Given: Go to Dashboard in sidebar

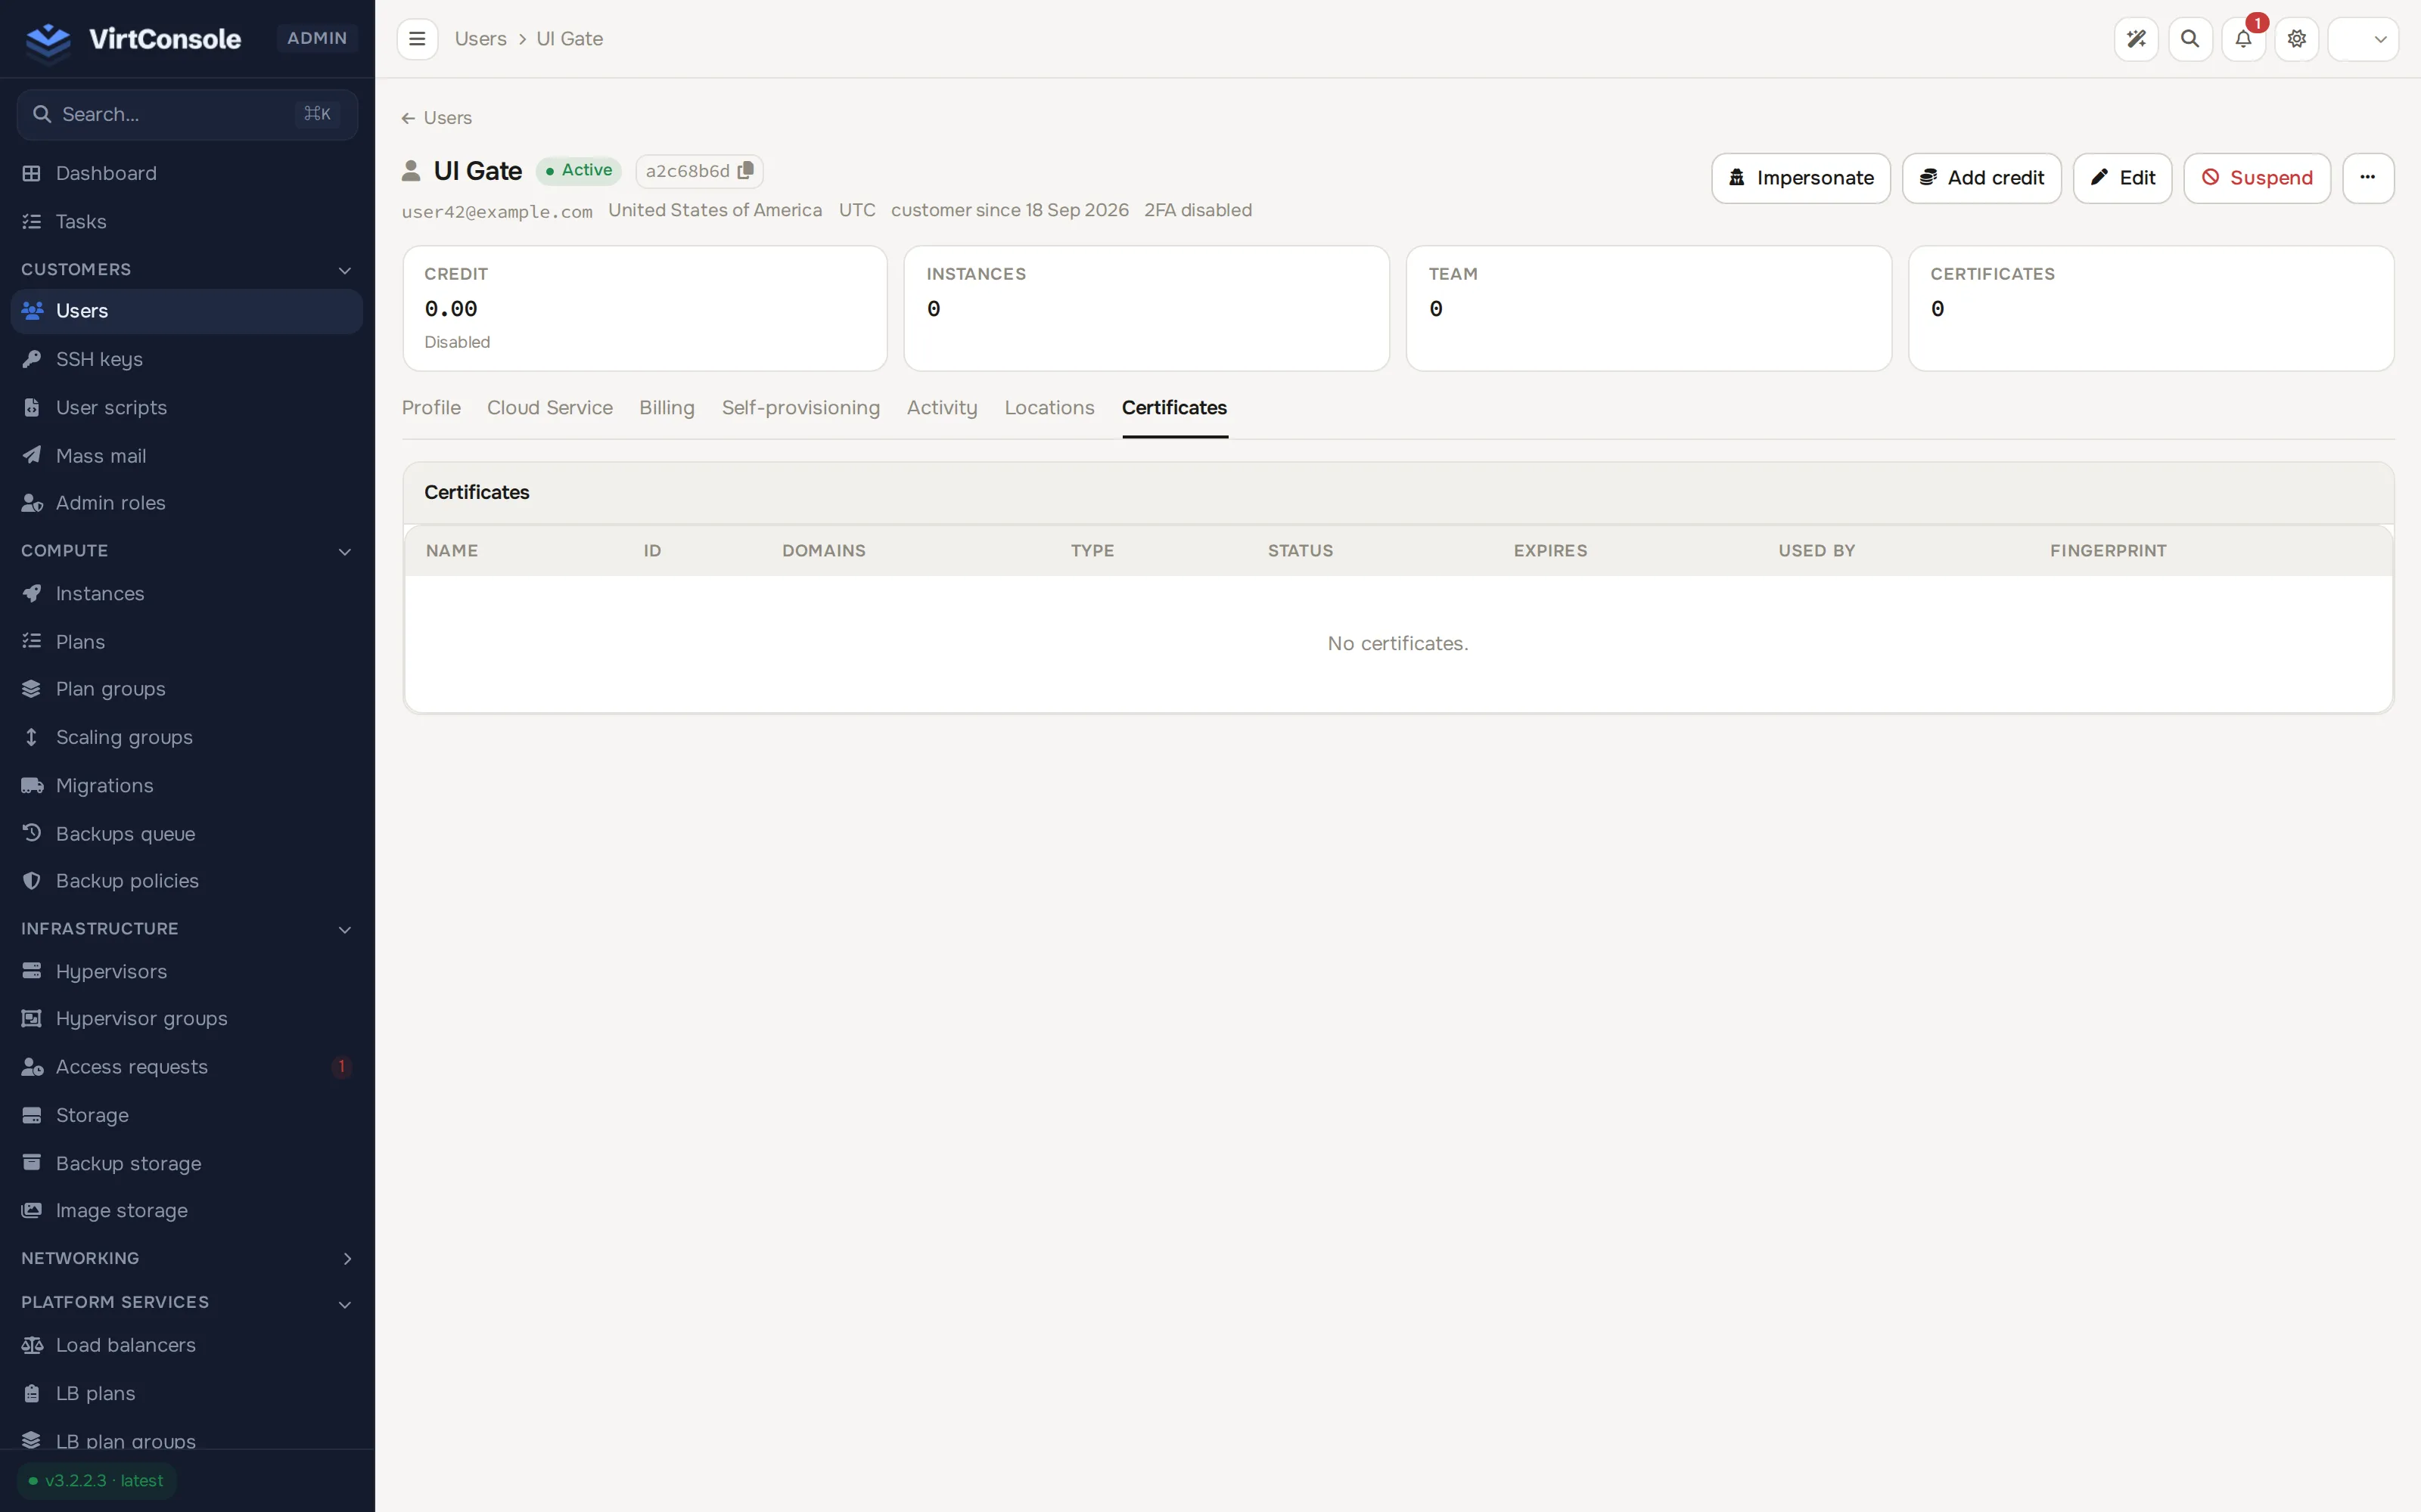Looking at the screenshot, I should (187, 173).
